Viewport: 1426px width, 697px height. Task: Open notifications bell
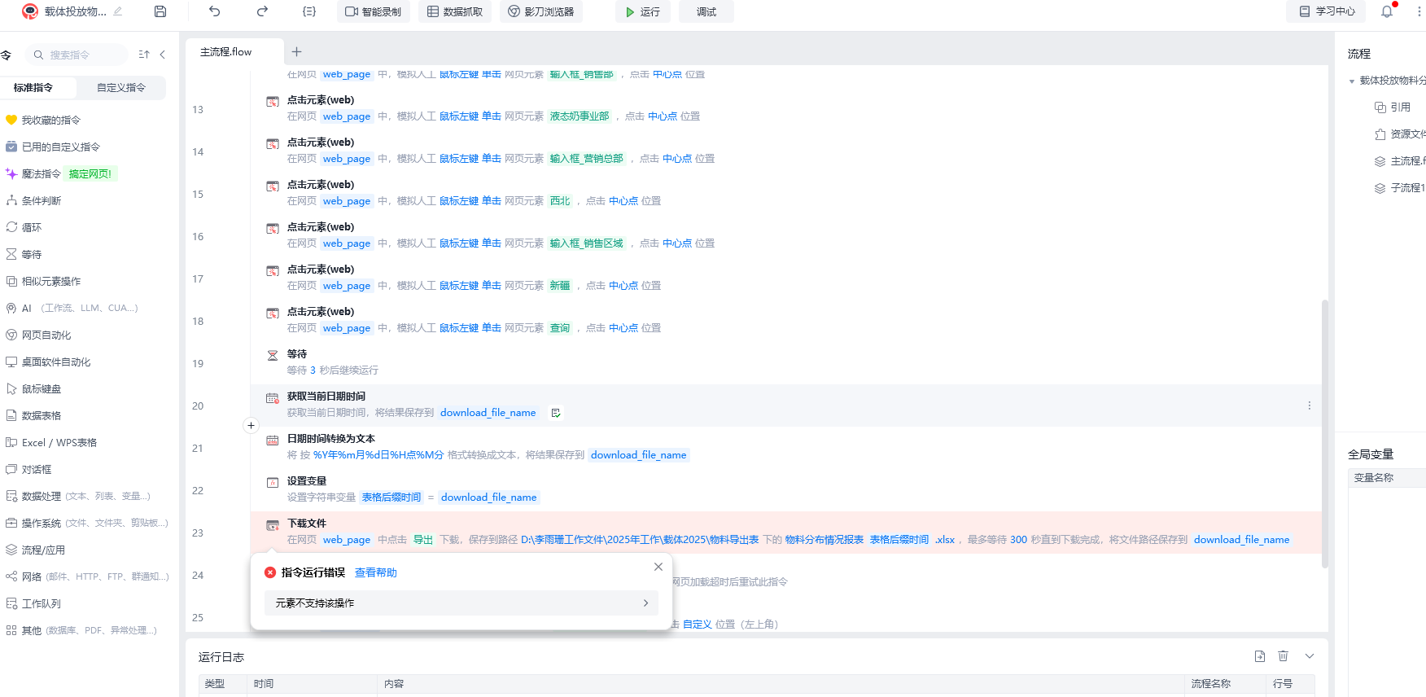tap(1387, 11)
